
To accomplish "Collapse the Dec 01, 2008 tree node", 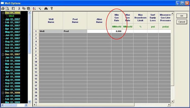I will point(3,93).
